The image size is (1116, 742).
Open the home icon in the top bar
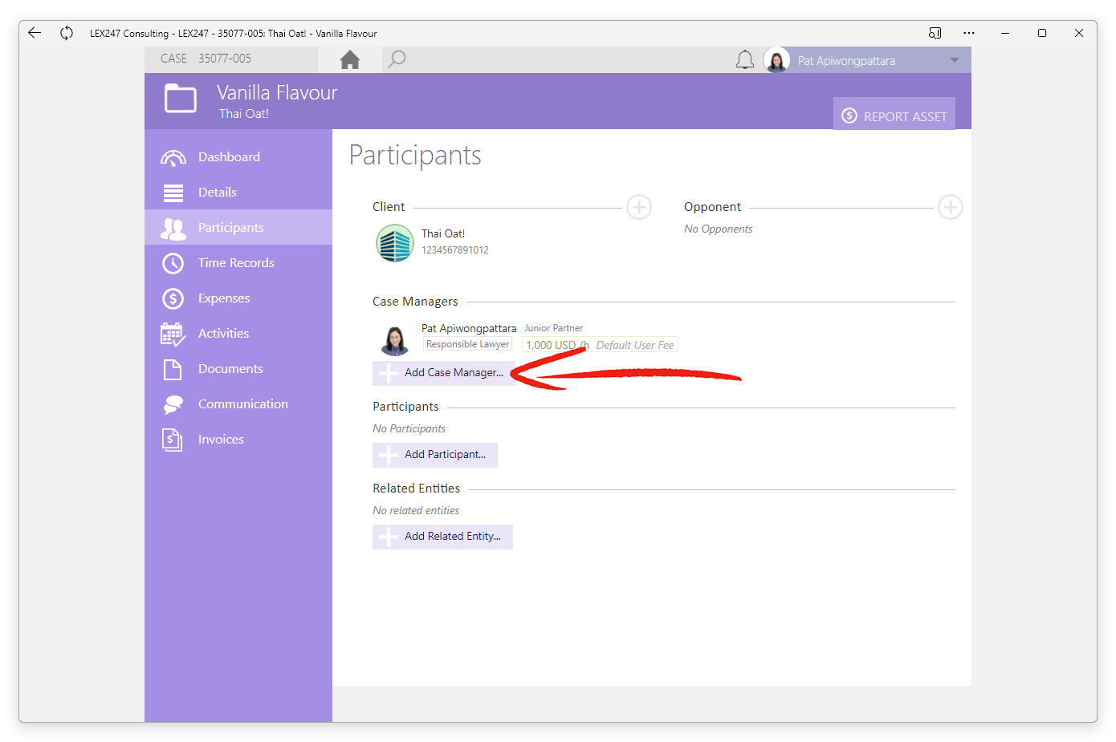[350, 59]
